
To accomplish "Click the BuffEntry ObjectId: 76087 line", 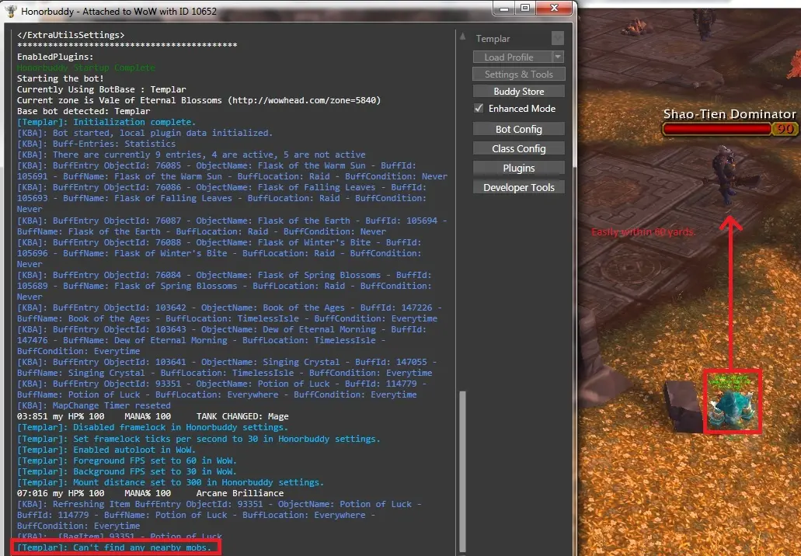I will (232, 226).
